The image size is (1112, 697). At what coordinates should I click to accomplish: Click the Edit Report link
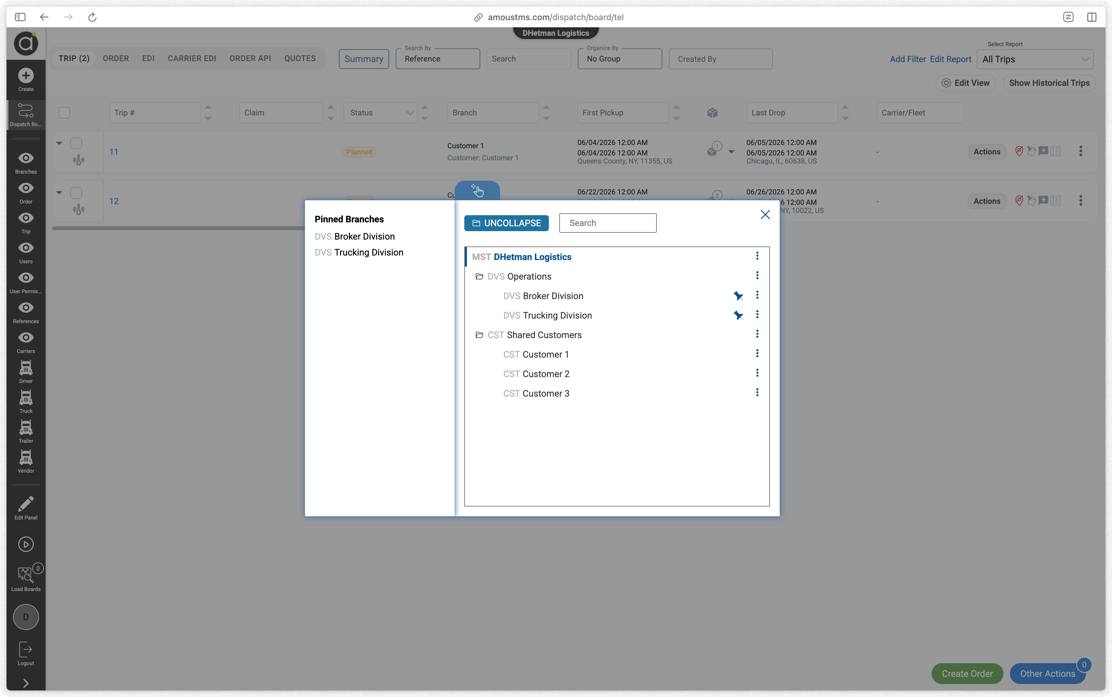coord(950,59)
